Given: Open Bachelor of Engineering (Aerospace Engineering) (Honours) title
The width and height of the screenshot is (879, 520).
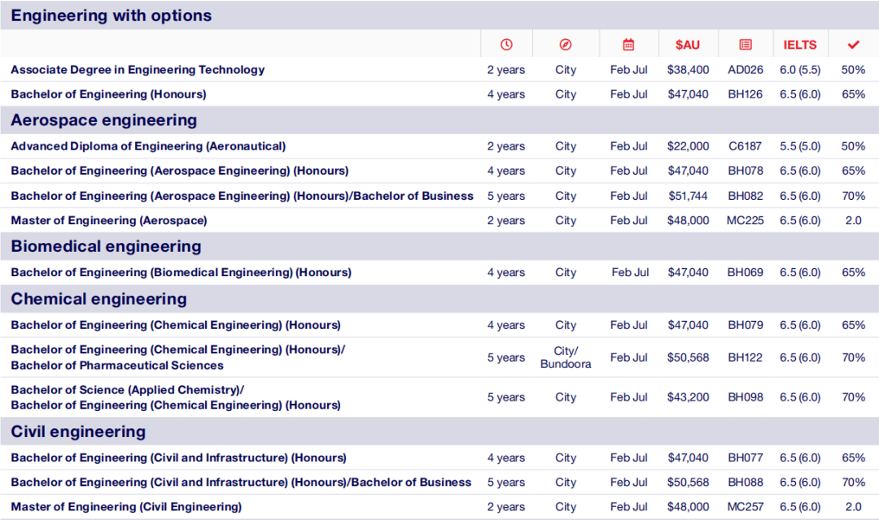Looking at the screenshot, I should coord(179,171).
